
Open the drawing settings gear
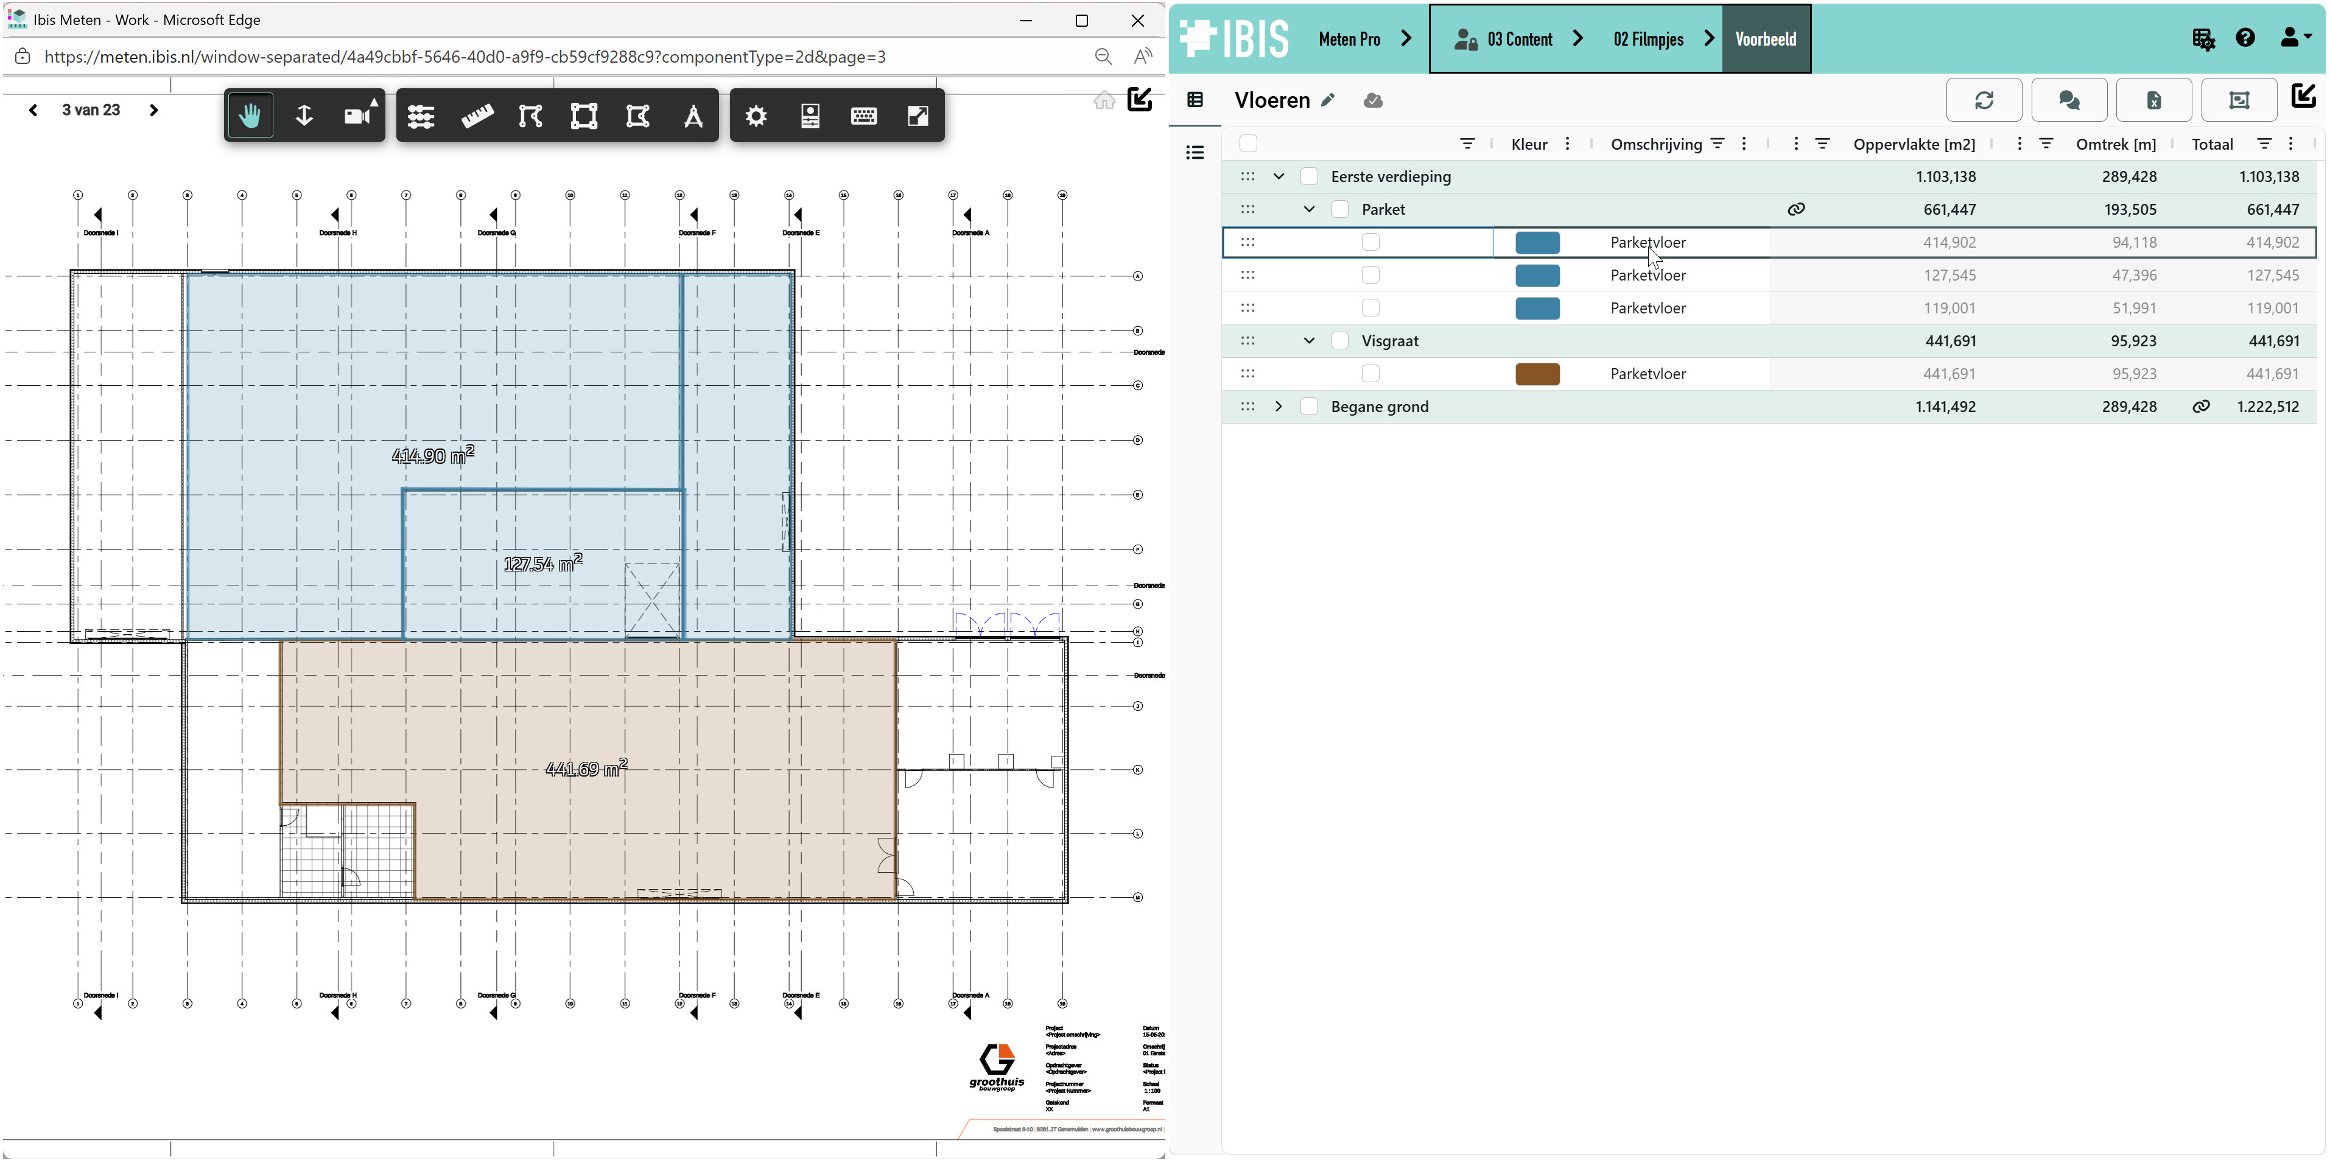click(756, 116)
